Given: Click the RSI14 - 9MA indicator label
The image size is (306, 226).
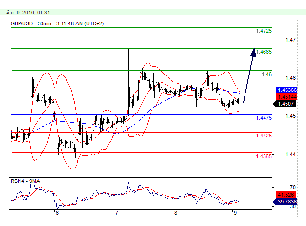Looking at the screenshot, I should pyautogui.click(x=25, y=181).
